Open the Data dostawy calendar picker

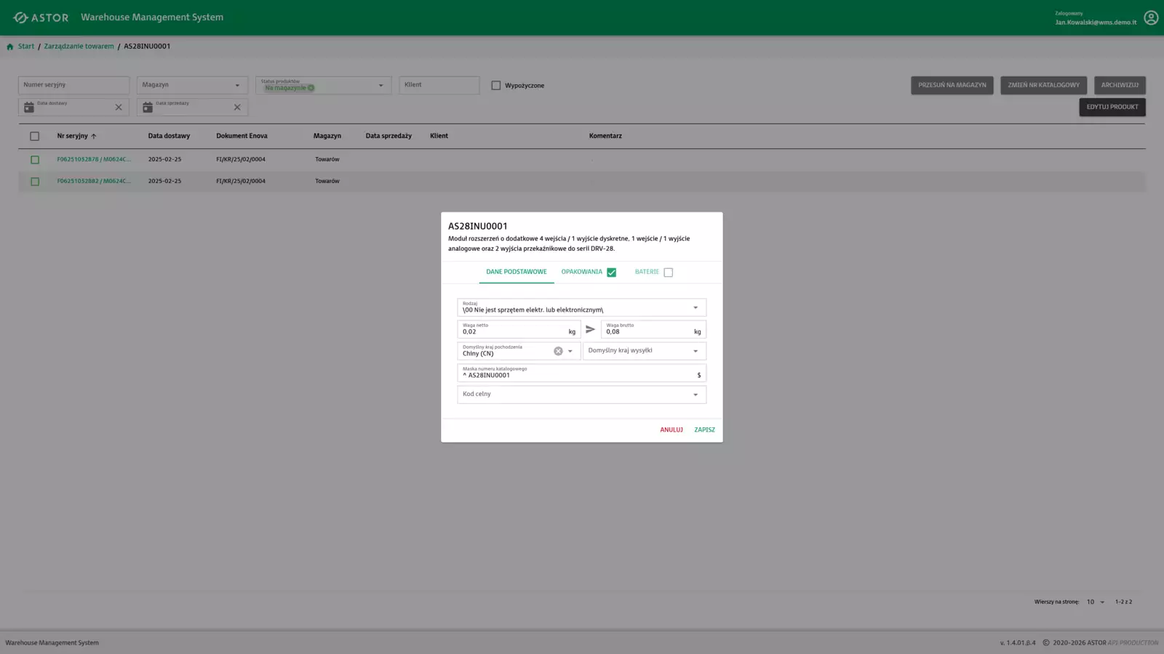29,108
